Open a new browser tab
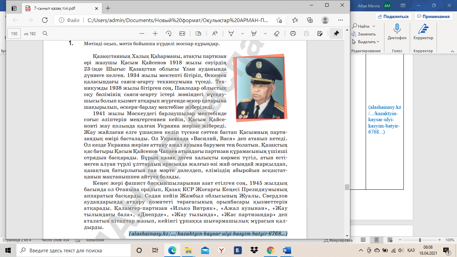457x257 pixels. pos(108,8)
